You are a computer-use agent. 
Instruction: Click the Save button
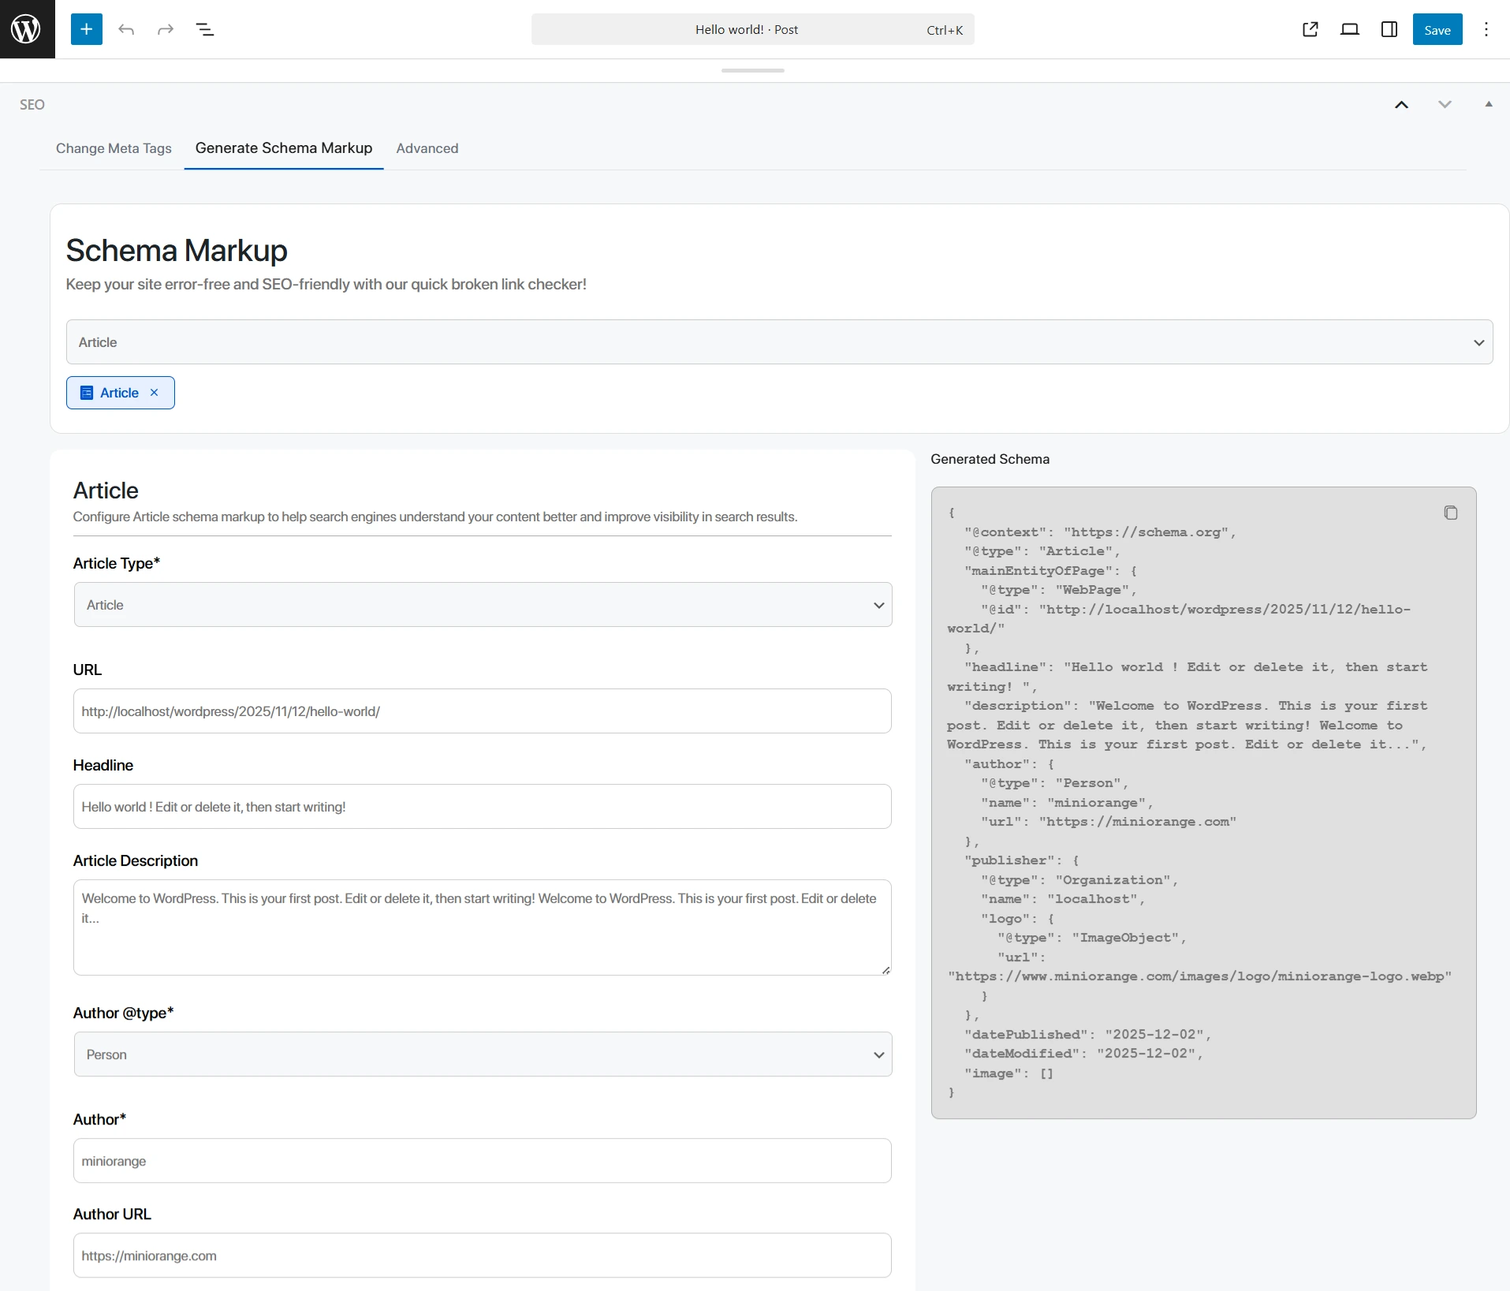coord(1437,29)
